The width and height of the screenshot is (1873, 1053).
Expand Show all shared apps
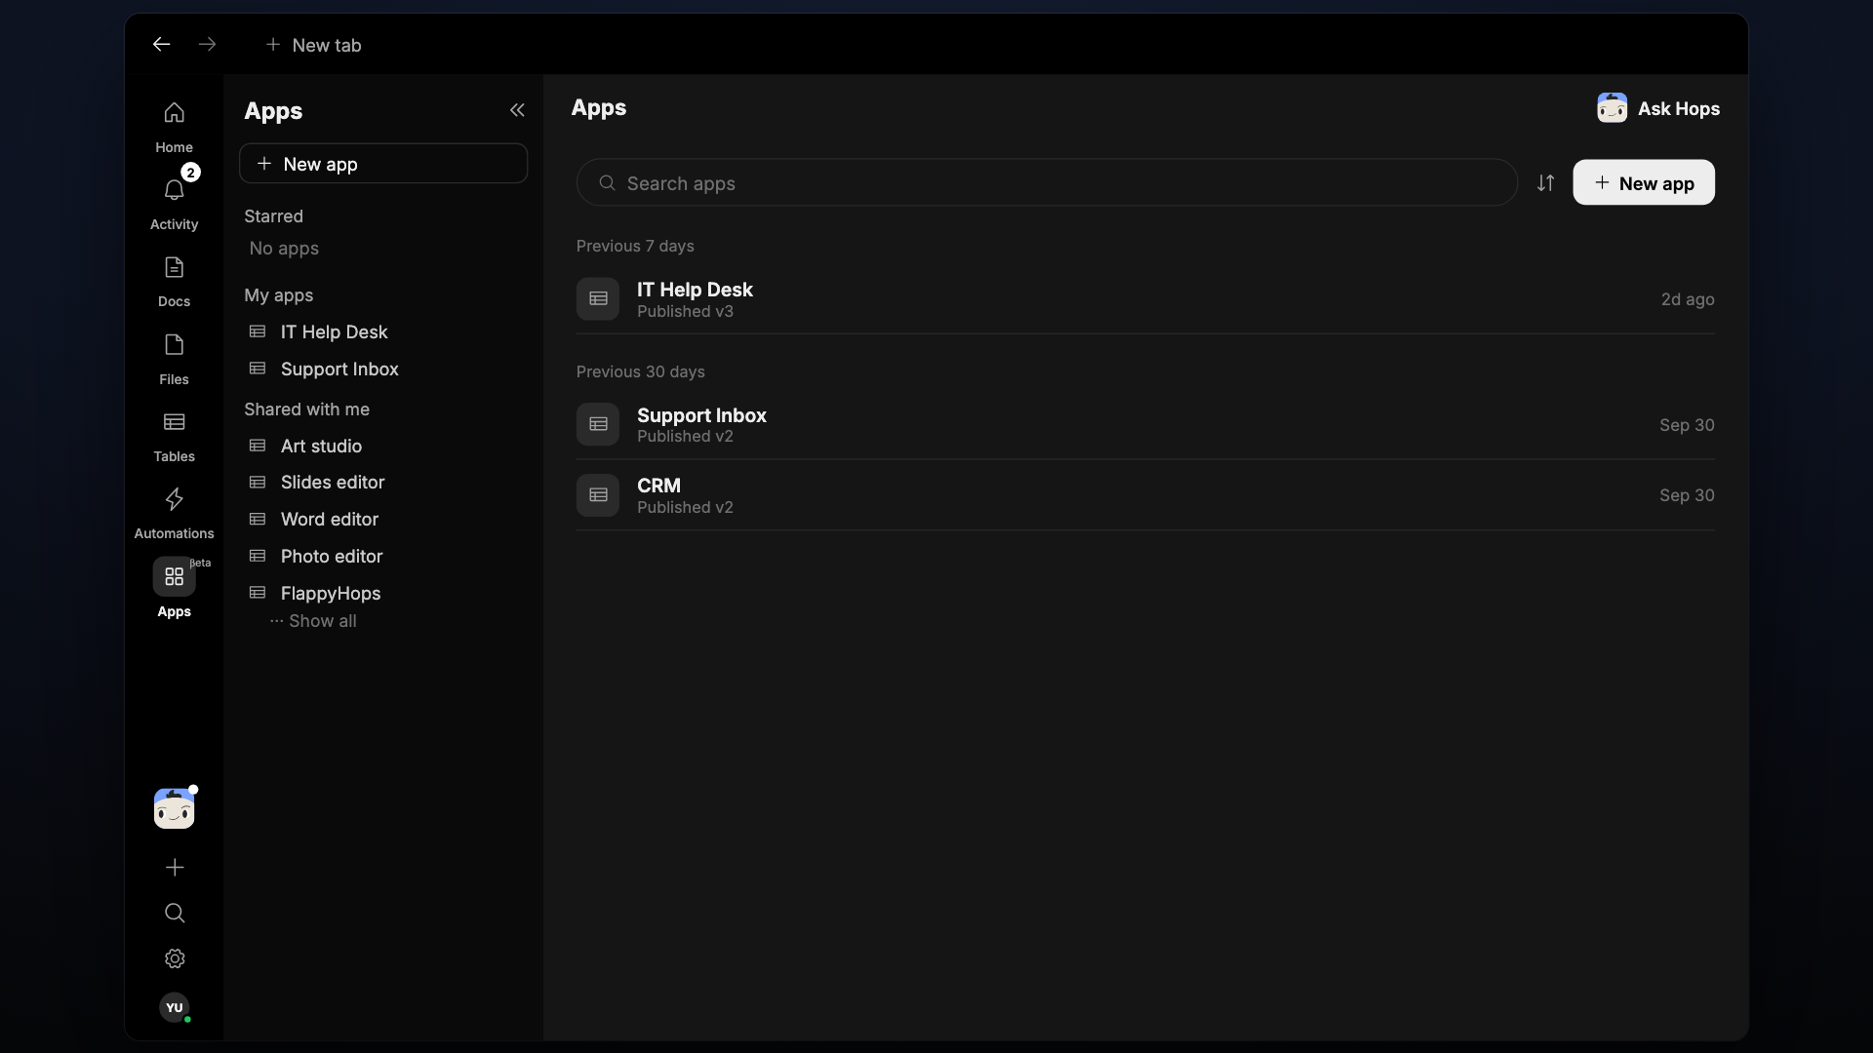pos(313,621)
